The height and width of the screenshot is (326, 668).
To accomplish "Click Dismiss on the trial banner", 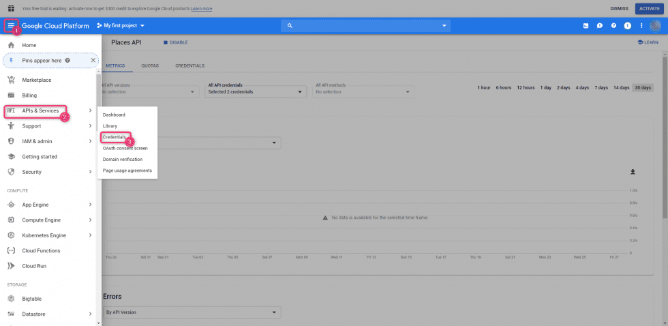I will point(619,8).
